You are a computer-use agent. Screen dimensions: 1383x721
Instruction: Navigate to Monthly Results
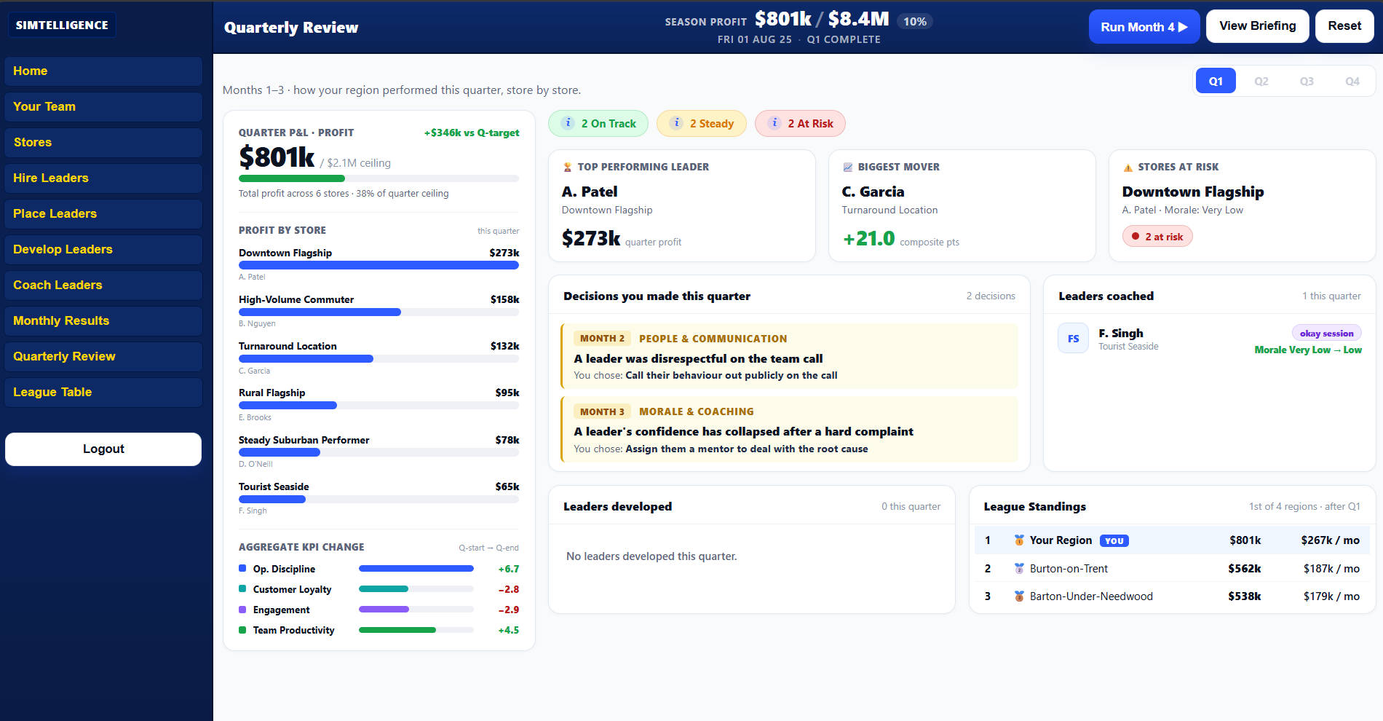click(x=103, y=321)
